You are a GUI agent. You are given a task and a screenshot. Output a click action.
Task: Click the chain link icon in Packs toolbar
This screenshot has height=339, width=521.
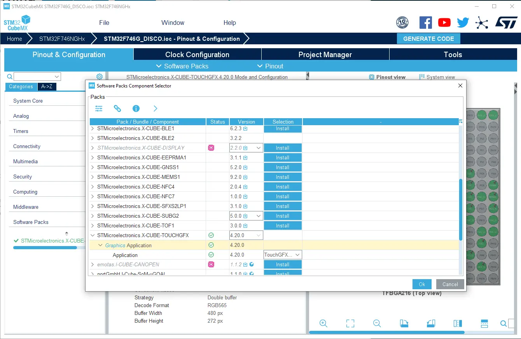pos(117,108)
